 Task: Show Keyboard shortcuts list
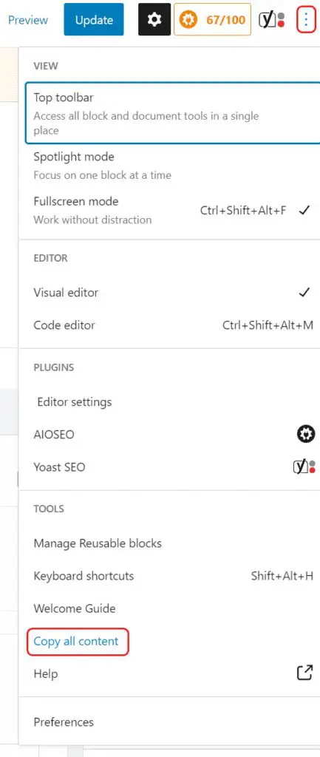pyautogui.click(x=170, y=576)
